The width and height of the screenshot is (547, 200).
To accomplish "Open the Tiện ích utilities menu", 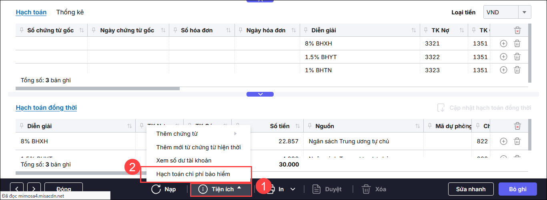I will click(x=221, y=189).
